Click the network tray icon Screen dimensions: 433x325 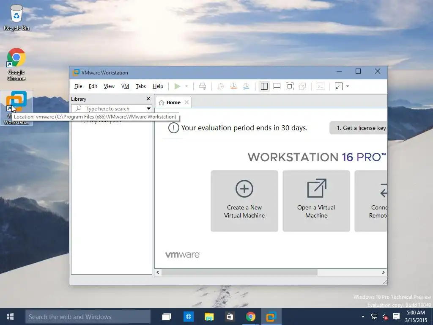pyautogui.click(x=374, y=317)
